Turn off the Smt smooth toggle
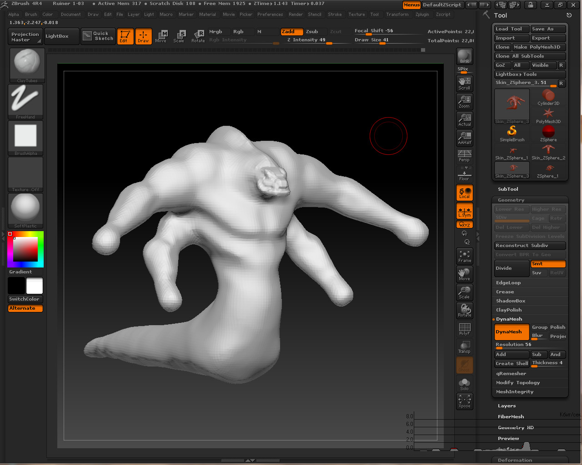This screenshot has height=465, width=582. (x=548, y=264)
